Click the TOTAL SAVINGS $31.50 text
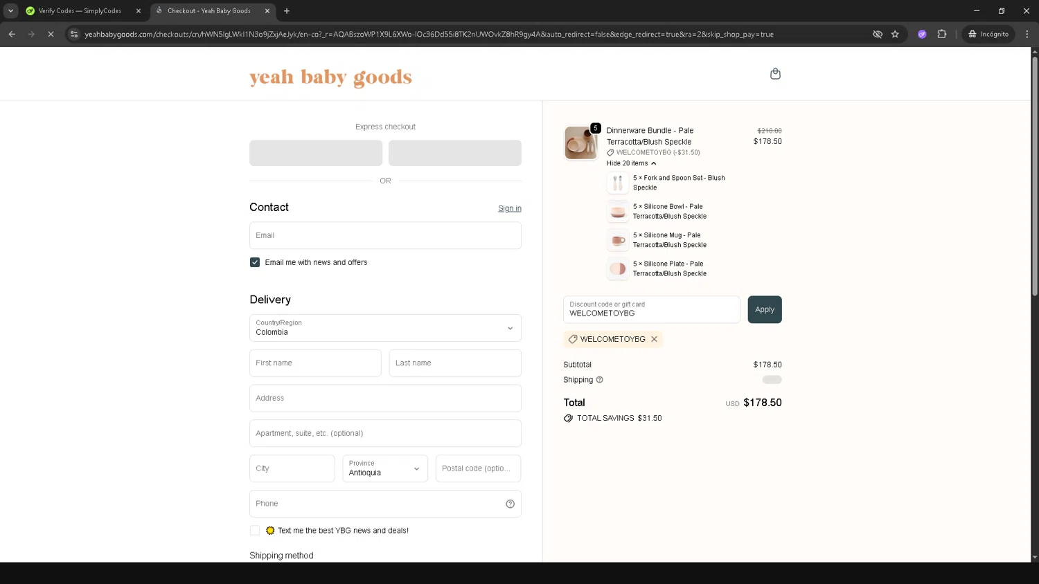 pos(619,419)
